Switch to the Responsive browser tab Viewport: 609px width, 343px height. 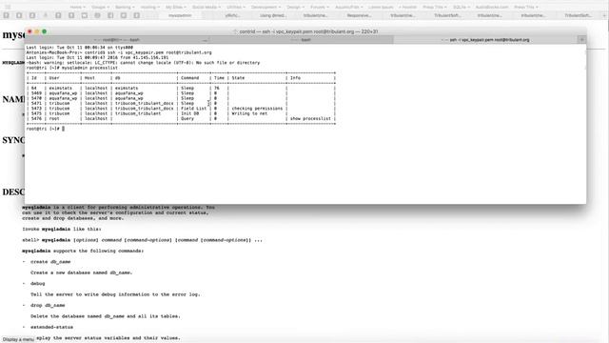click(359, 15)
